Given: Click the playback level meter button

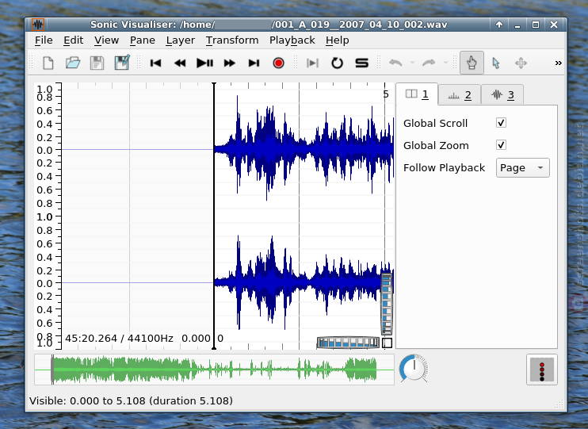Looking at the screenshot, I should pos(542,370).
